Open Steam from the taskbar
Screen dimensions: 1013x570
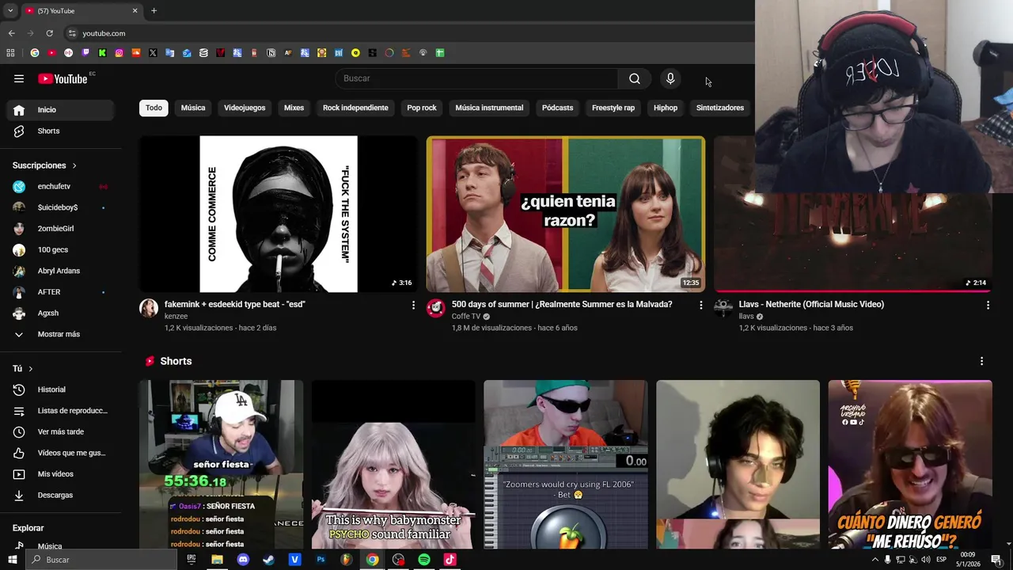(x=268, y=560)
